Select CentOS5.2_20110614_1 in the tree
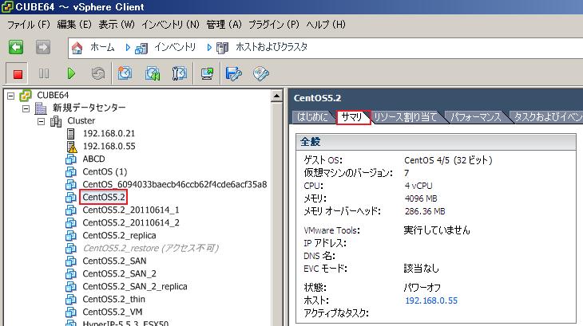 [x=131, y=210]
